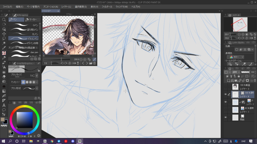Click the color wheel hue ring

24,107
